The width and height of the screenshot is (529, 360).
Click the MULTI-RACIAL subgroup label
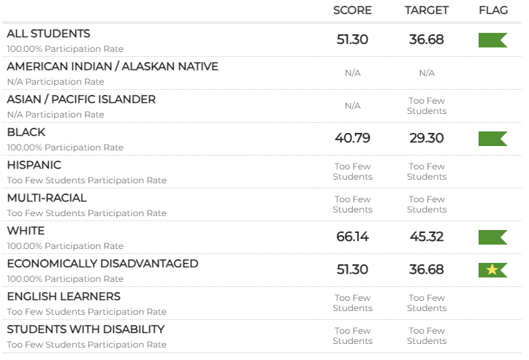coord(47,198)
